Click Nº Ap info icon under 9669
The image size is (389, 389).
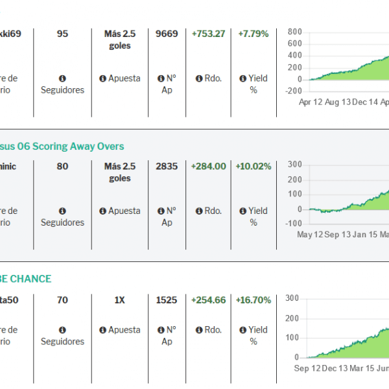(x=161, y=78)
